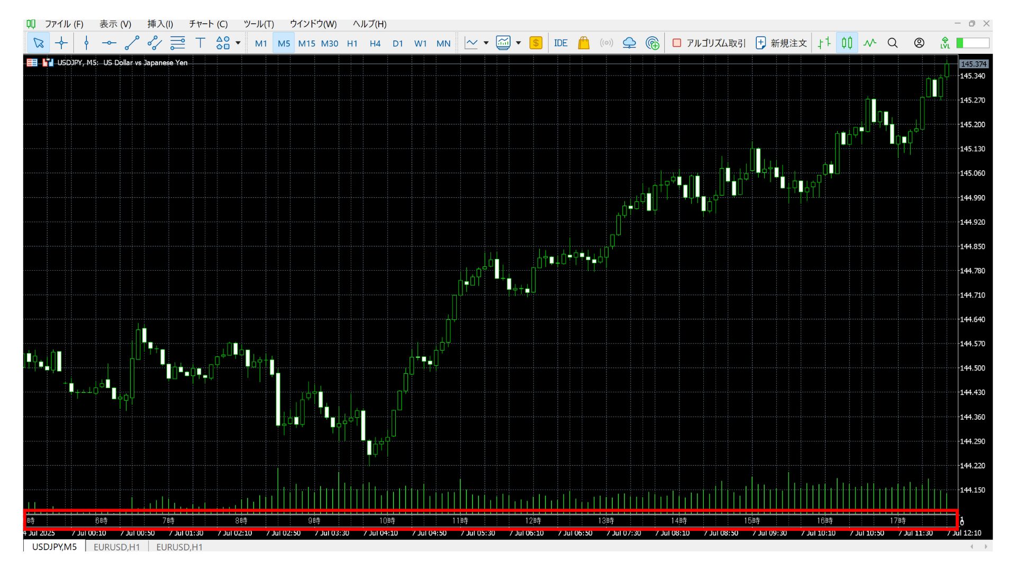Image resolution: width=1016 pixels, height=571 pixels.
Task: Open the MetaEditor IDE
Action: [x=560, y=43]
